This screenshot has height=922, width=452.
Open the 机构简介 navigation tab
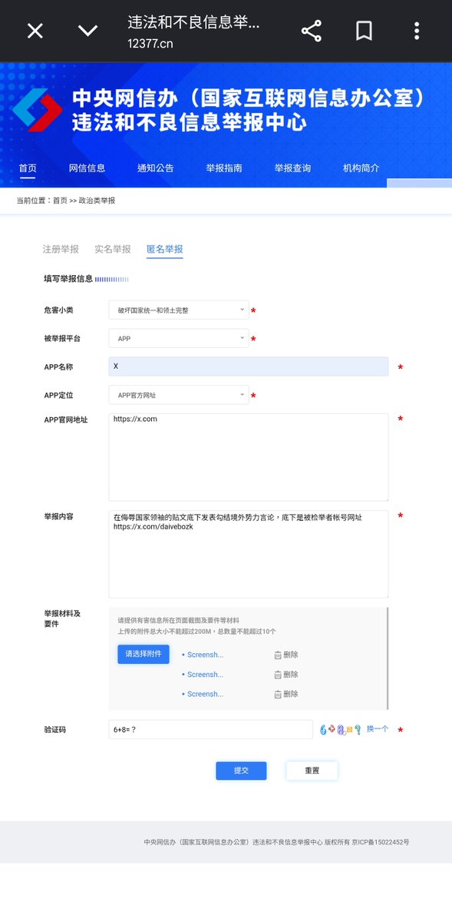361,168
